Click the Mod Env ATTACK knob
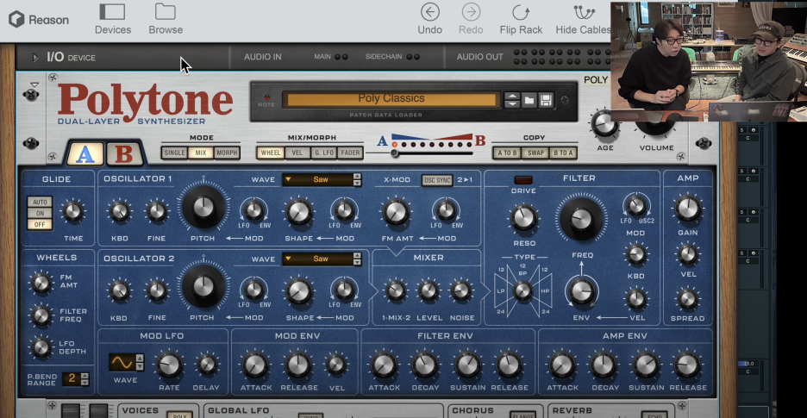This screenshot has height=418, width=807. click(x=254, y=365)
